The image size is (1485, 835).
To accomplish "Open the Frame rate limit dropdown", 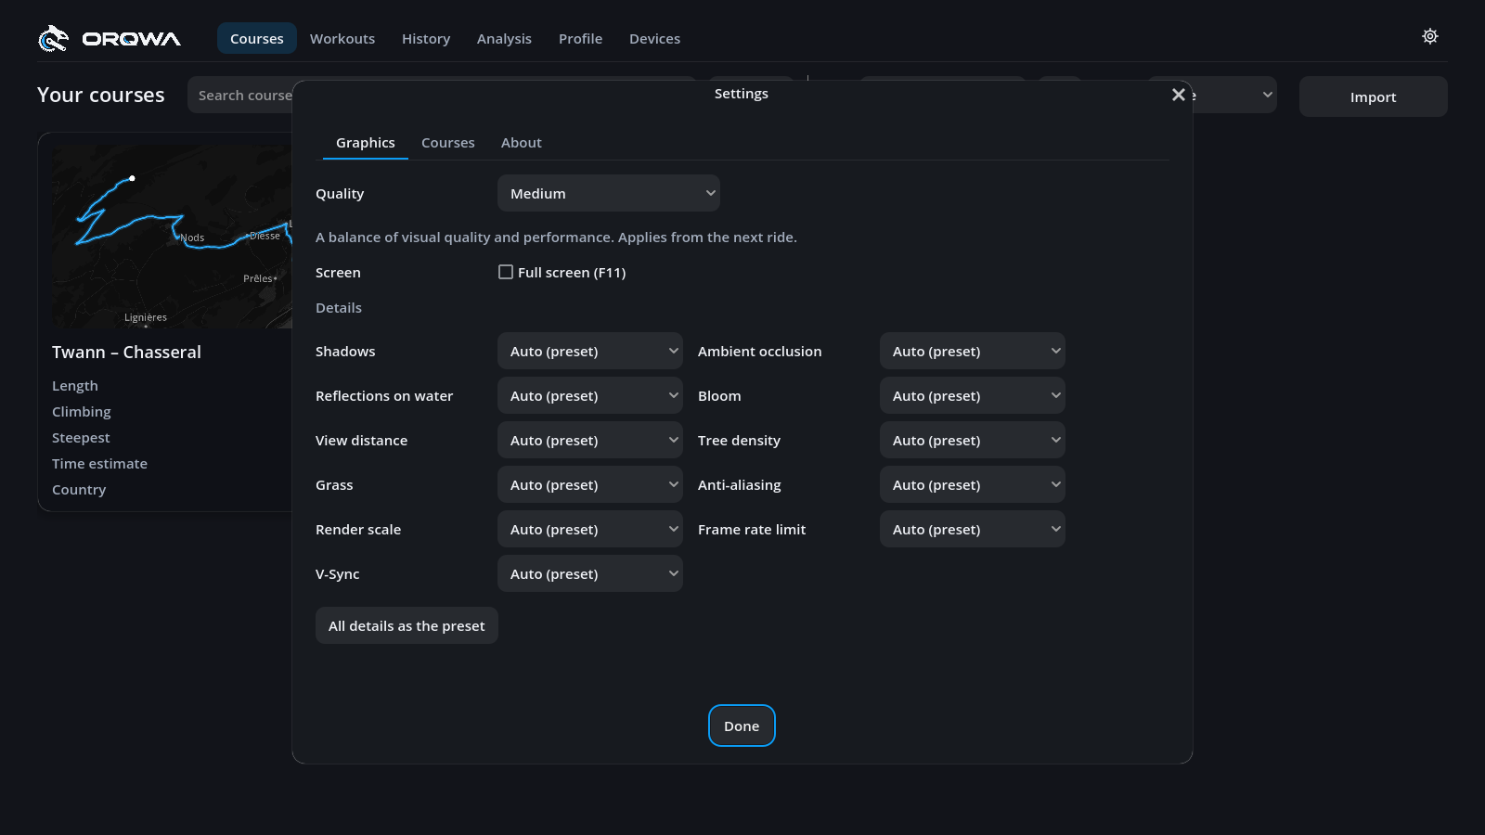I will click(x=973, y=529).
